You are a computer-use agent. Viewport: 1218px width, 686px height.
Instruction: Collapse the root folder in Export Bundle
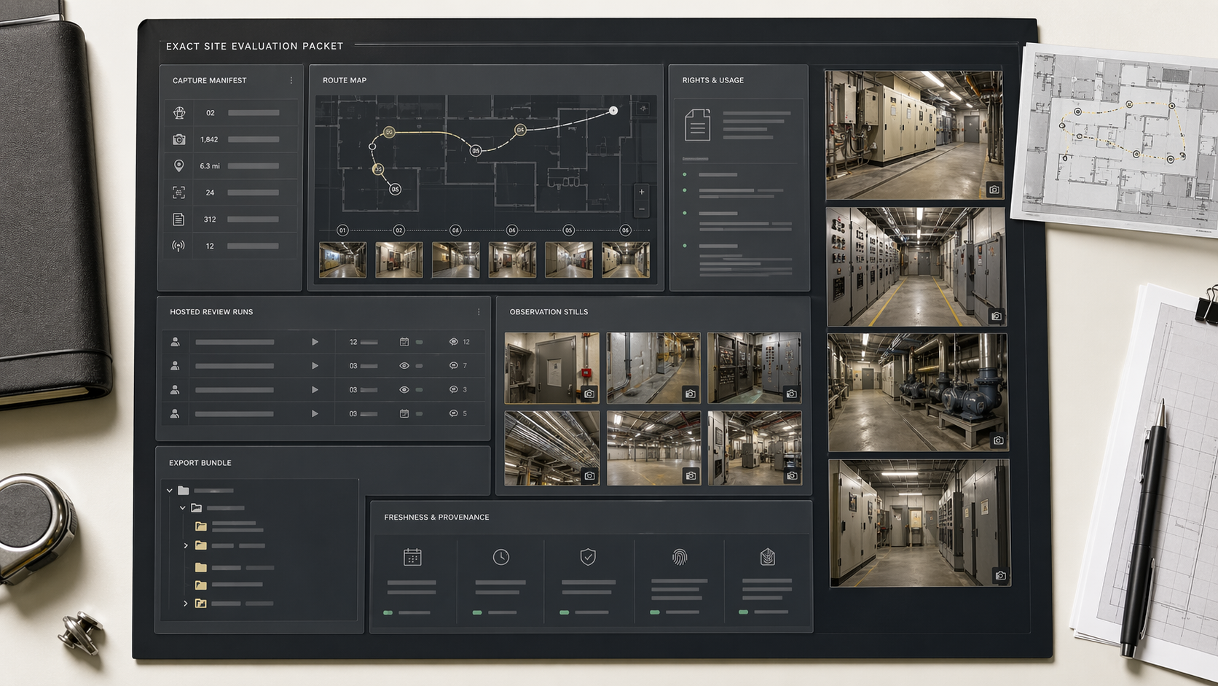tap(169, 491)
